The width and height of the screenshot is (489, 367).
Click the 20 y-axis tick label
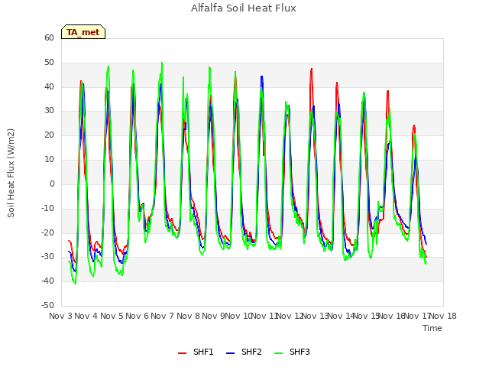[49, 135]
